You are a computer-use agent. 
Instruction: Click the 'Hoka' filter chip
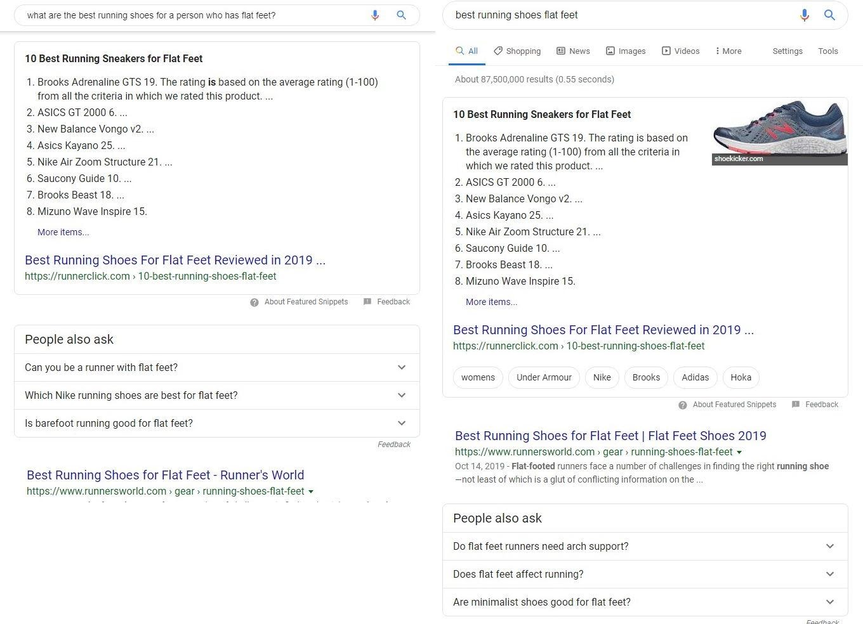[x=741, y=377]
